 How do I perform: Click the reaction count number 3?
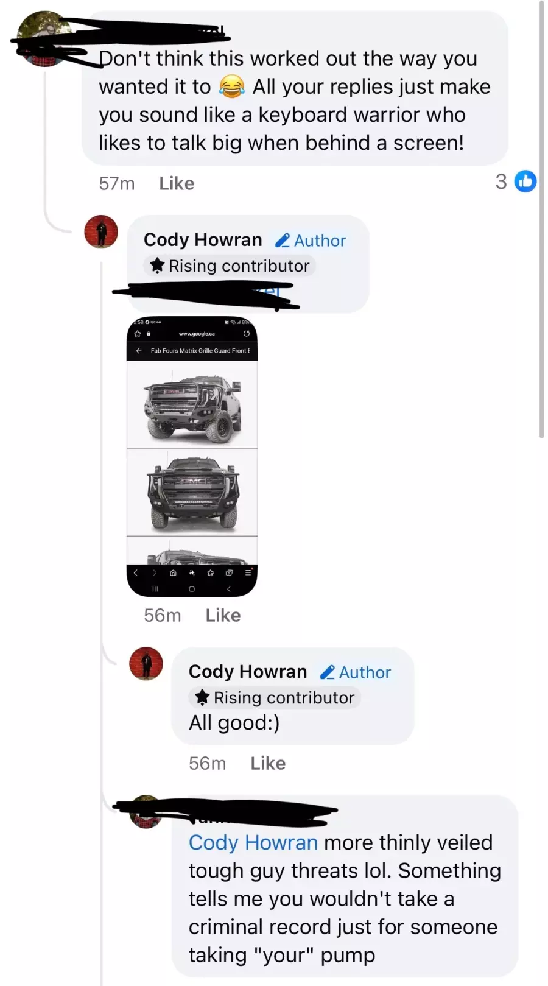pyautogui.click(x=501, y=181)
